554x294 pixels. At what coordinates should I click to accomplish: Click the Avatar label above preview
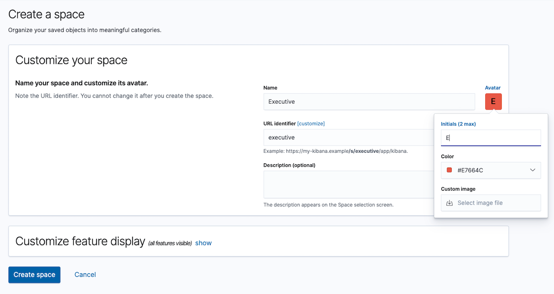492,88
